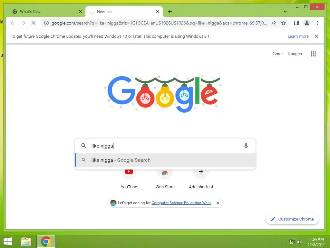This screenshot has height=248, width=330.
Task: Open Chrome three-dot menu
Action: coord(317,23)
